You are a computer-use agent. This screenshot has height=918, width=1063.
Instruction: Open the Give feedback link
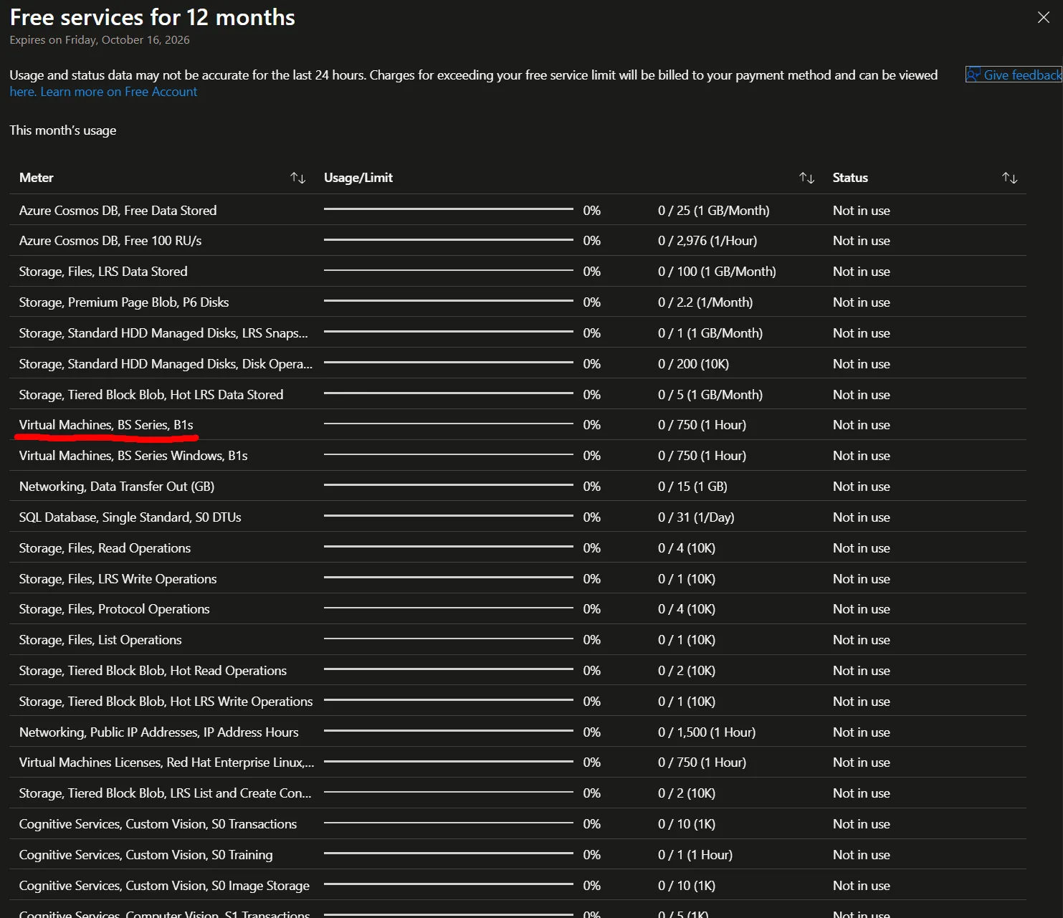1014,75
